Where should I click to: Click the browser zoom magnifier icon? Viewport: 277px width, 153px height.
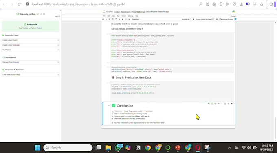(x=200, y=4)
